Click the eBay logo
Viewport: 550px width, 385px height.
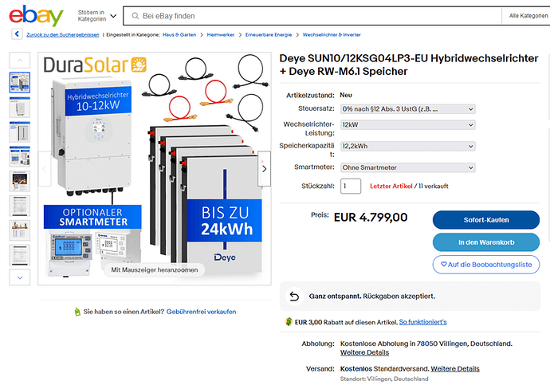(36, 16)
